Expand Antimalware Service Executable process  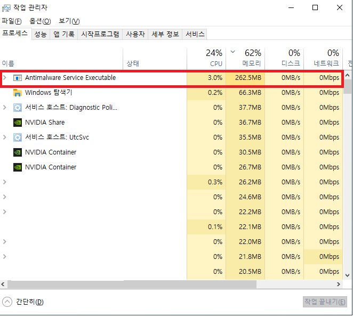click(4, 78)
